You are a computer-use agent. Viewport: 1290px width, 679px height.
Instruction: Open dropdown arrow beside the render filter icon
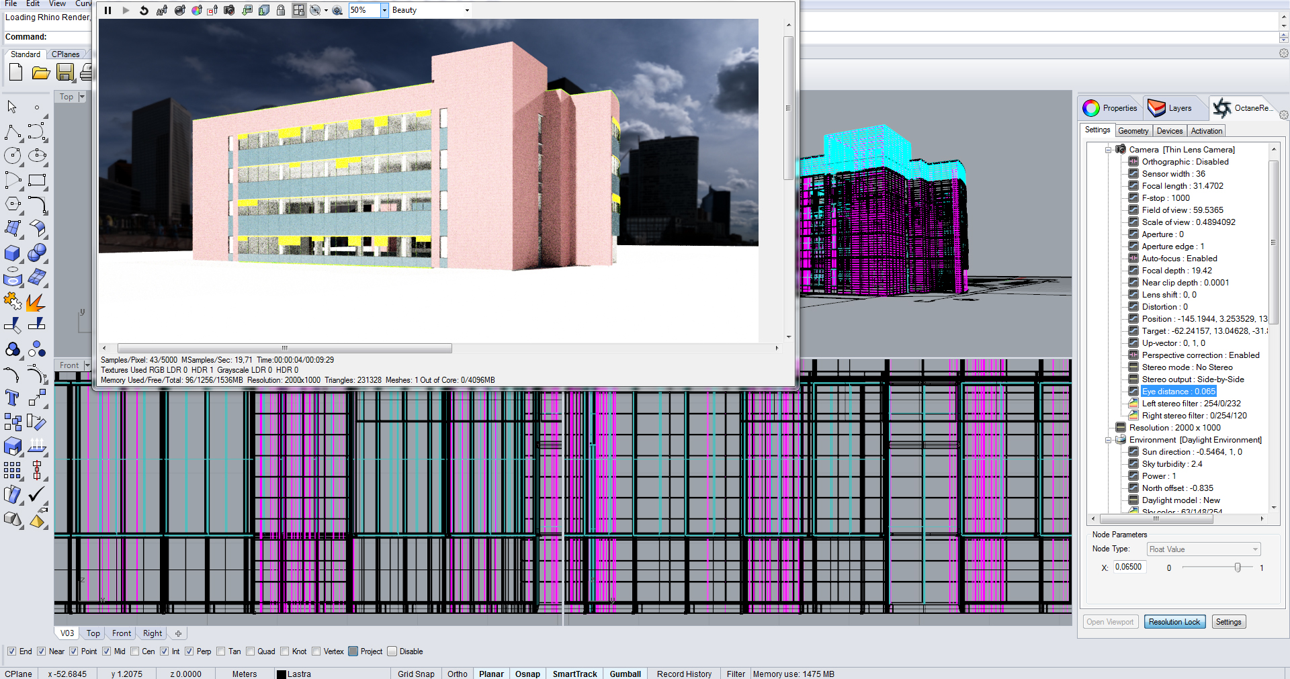pyautogui.click(x=326, y=10)
